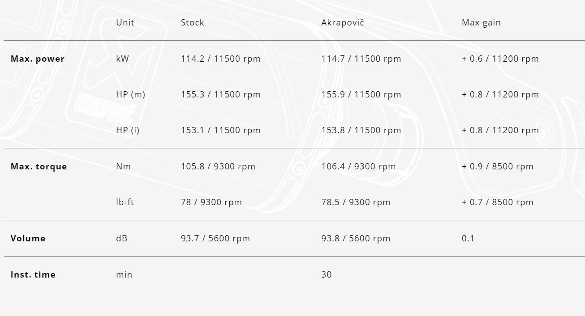The width and height of the screenshot is (585, 316).
Task: Click the installation time value 30
Action: [x=327, y=274]
